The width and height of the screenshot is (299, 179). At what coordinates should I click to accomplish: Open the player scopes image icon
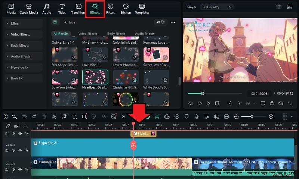tap(289, 7)
